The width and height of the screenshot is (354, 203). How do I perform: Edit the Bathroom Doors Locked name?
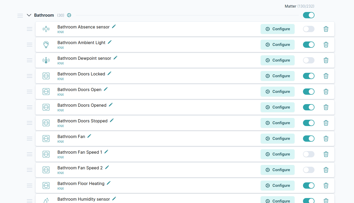click(x=109, y=74)
